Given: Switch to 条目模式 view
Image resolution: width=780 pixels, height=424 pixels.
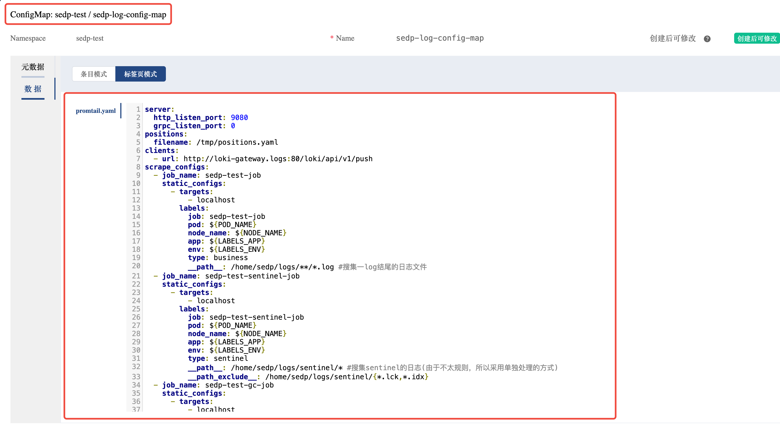Looking at the screenshot, I should [x=94, y=74].
